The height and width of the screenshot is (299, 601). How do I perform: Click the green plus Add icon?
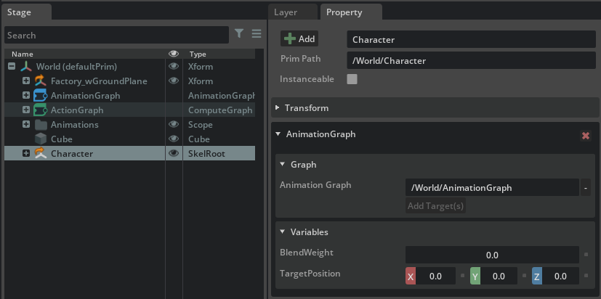click(290, 38)
